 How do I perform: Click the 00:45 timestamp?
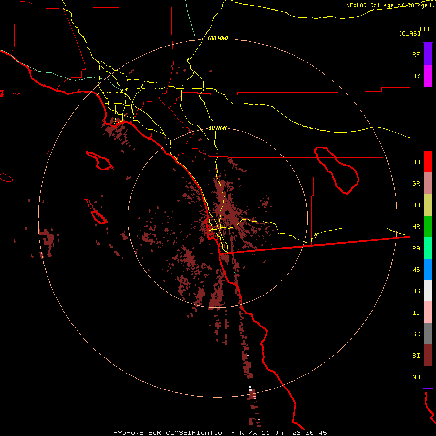316,433
